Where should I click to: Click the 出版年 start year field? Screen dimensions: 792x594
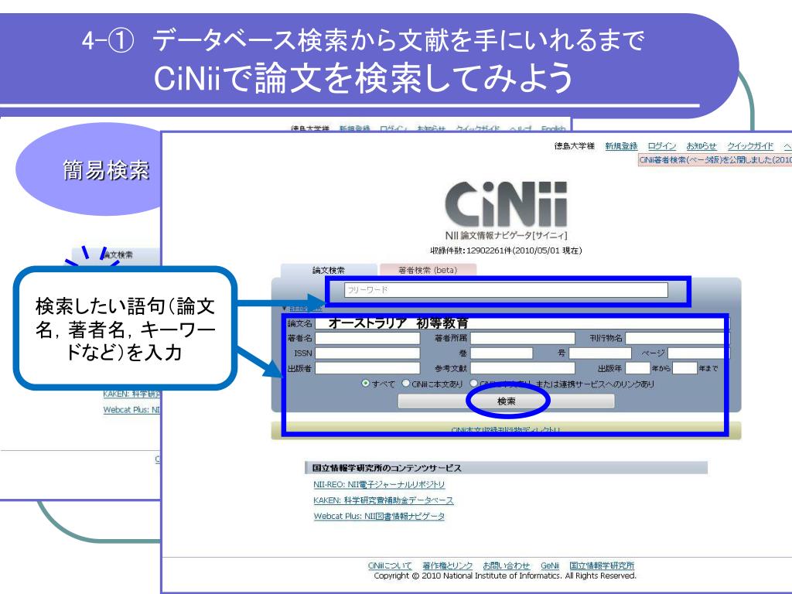point(637,368)
